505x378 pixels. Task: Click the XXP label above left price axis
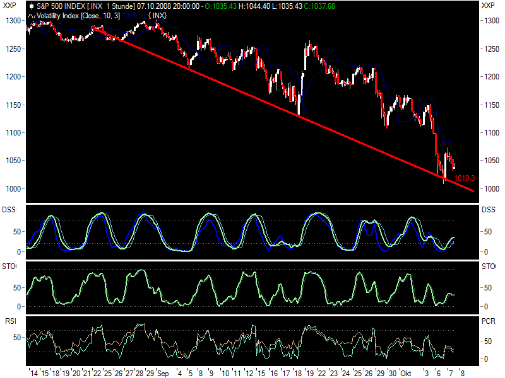pyautogui.click(x=9, y=6)
